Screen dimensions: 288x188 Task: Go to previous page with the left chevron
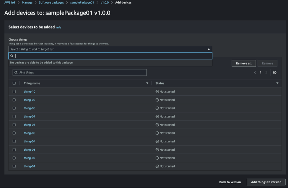click(x=255, y=72)
